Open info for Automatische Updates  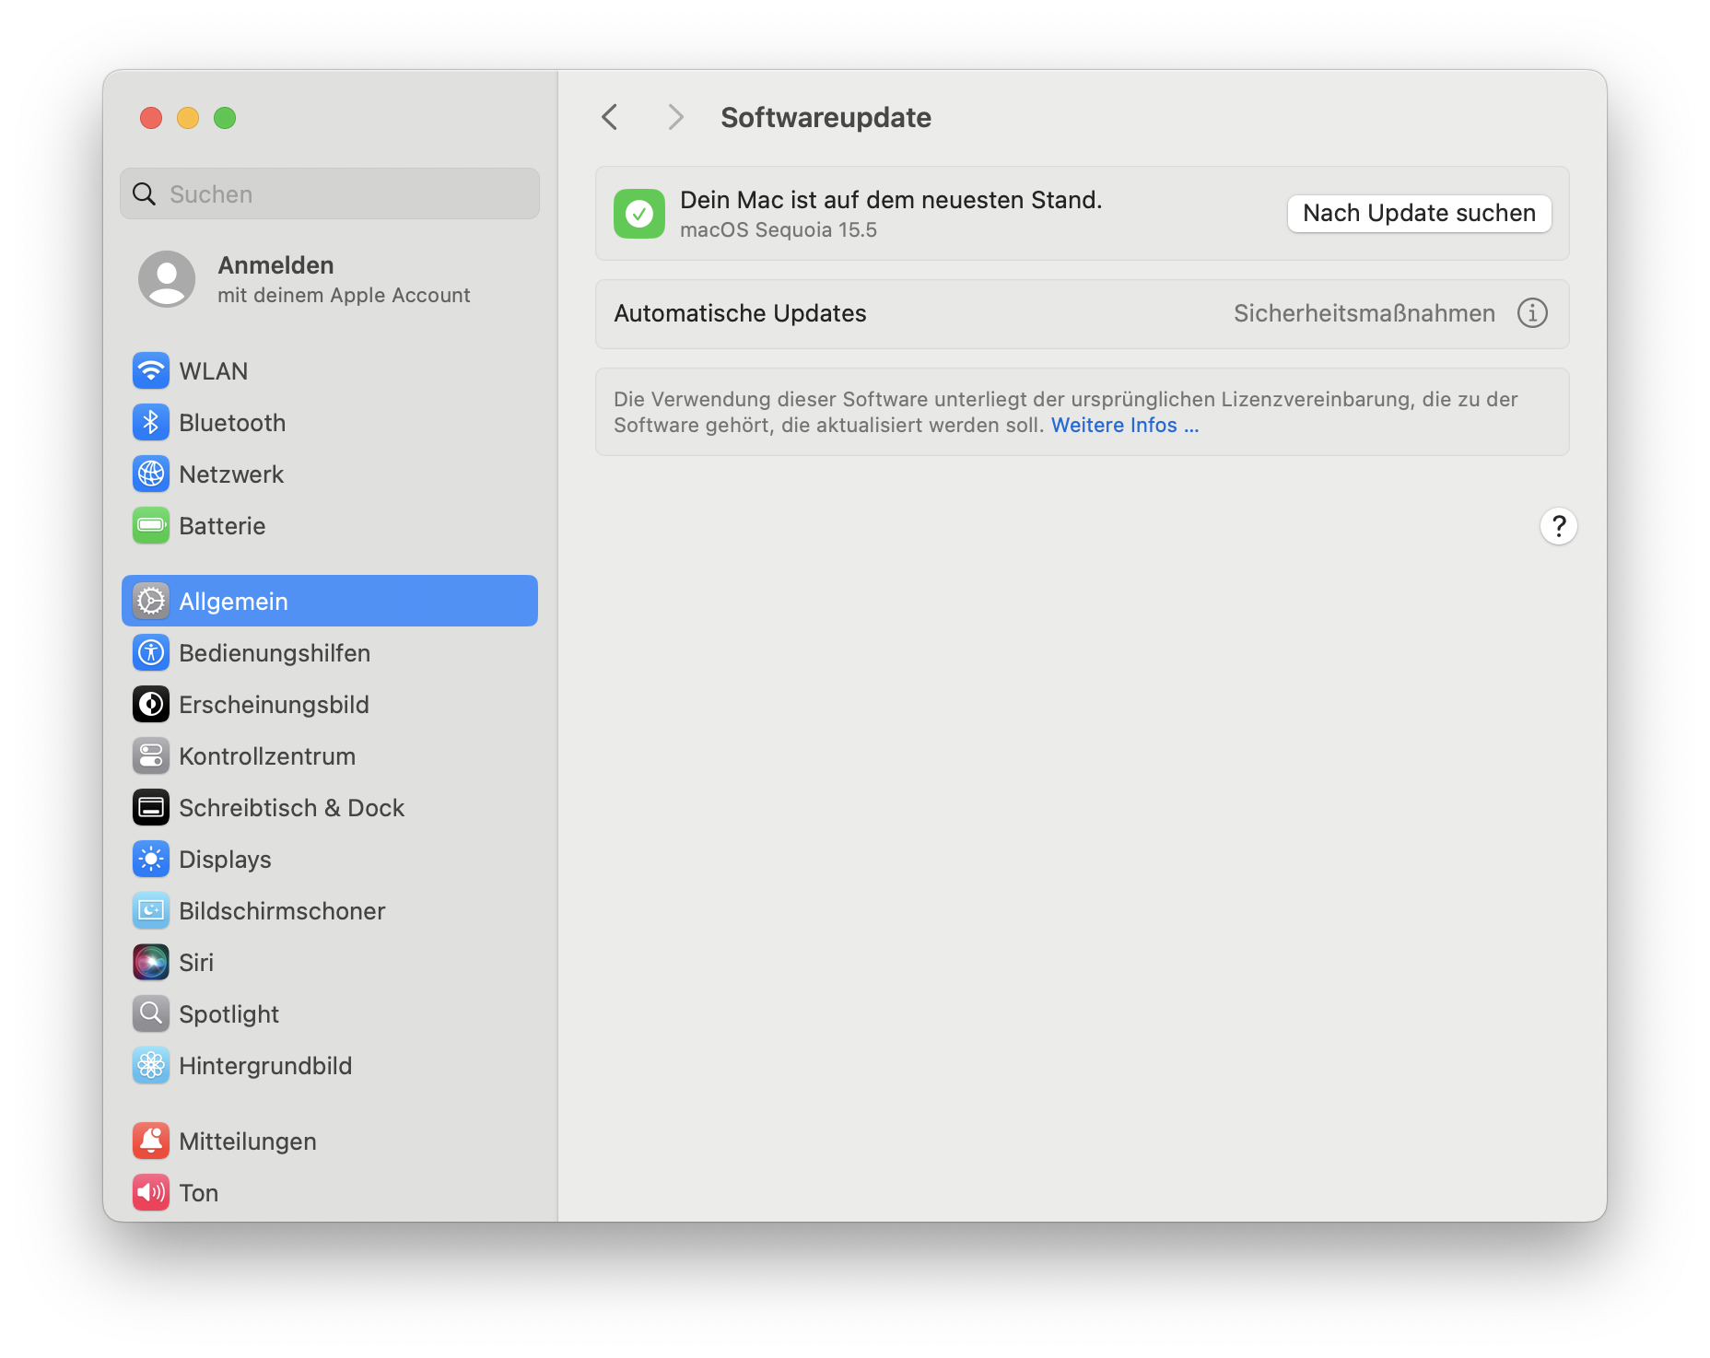pyautogui.click(x=1532, y=313)
